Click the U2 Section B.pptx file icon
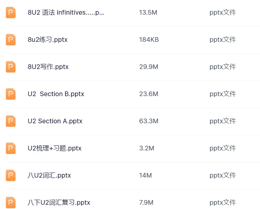Image resolution: width=260 pixels, height=209 pixels. [x=11, y=94]
